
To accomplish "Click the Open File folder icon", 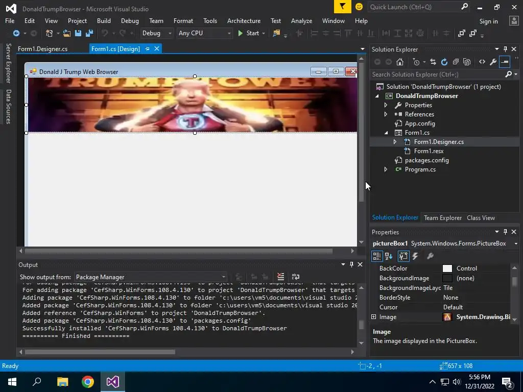I will [67, 33].
